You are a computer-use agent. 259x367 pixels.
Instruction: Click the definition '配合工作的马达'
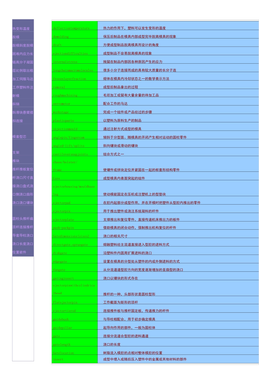click(115, 104)
